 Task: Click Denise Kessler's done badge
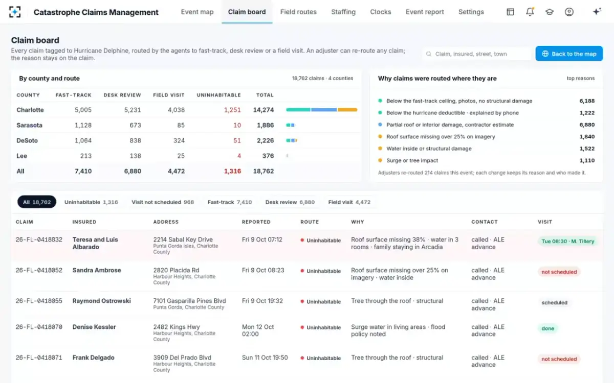[x=547, y=328]
